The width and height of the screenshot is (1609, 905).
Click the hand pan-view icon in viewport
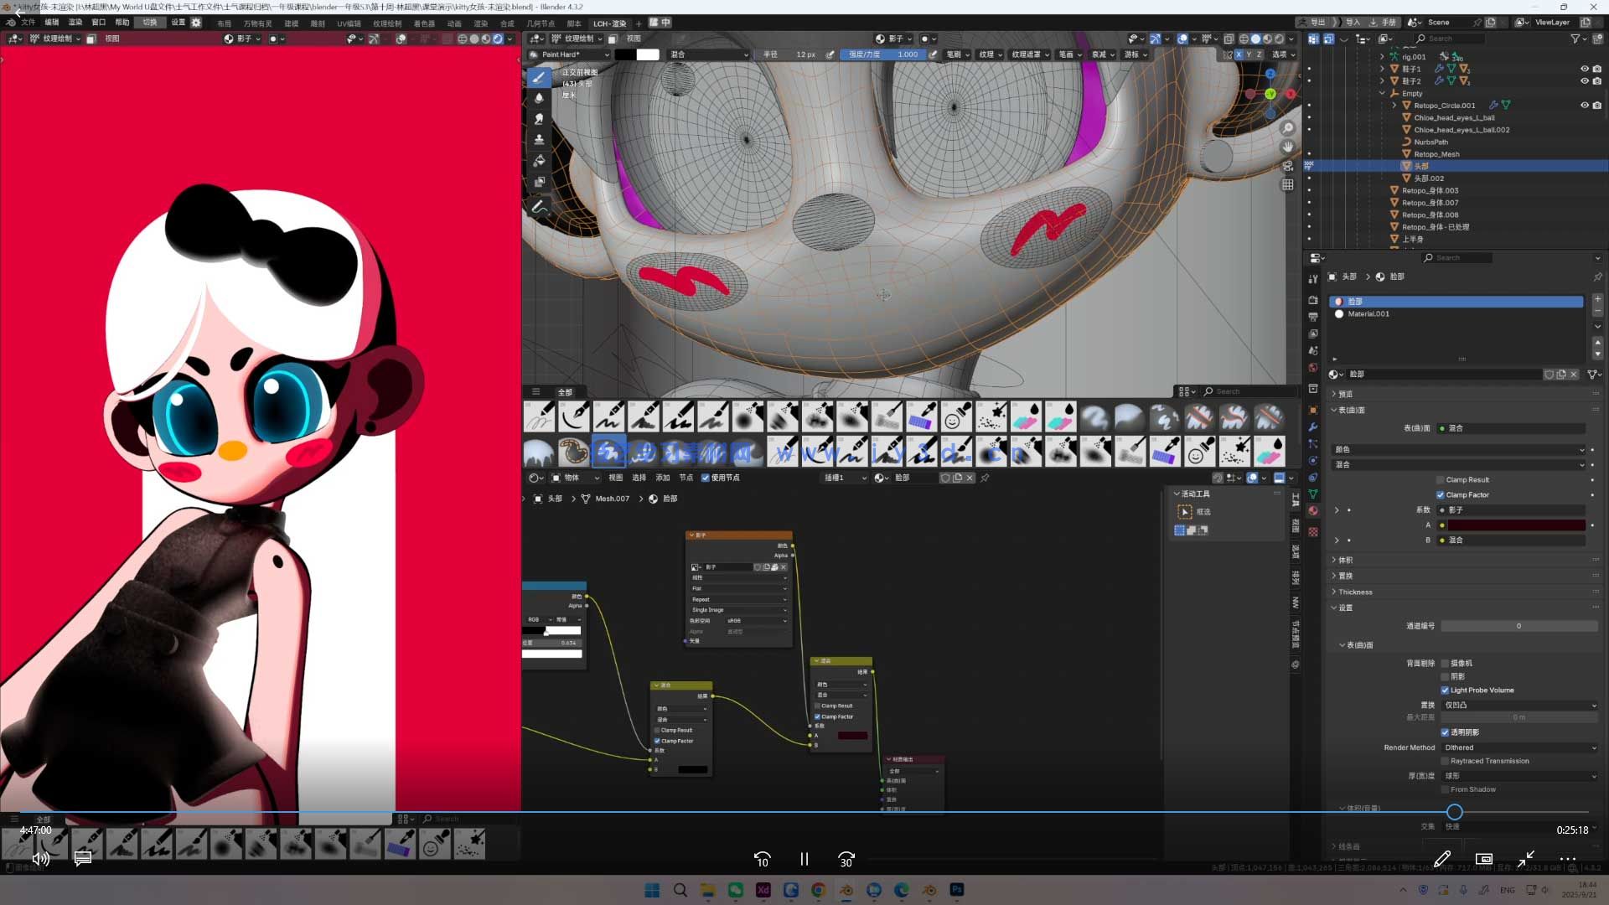coord(1288,147)
